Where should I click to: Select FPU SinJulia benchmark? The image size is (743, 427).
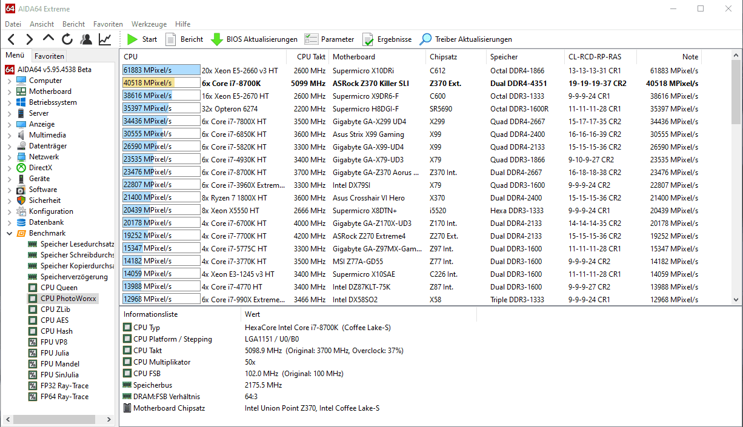(x=53, y=375)
